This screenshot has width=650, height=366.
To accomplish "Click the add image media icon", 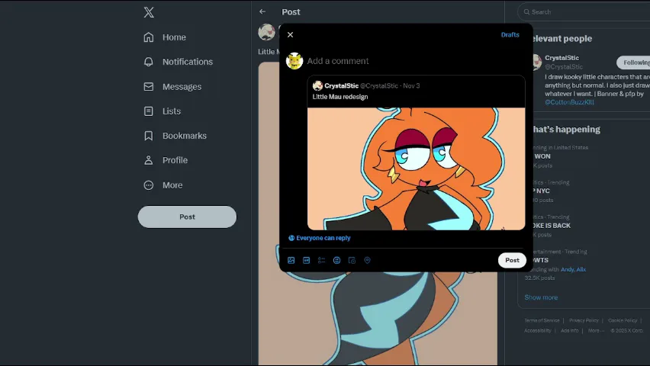I will pos(291,260).
